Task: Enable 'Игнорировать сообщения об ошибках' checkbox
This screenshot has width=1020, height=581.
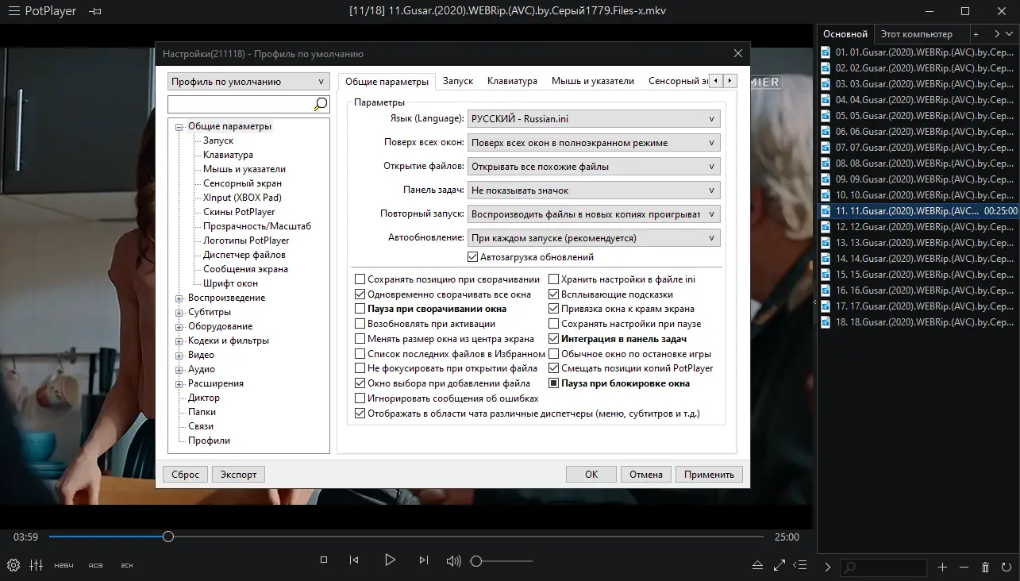Action: pos(360,398)
